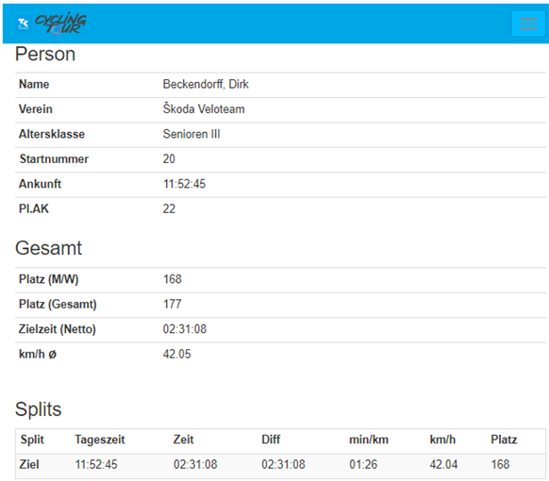Viewport: 549px width, 481px height.
Task: Click the average km/h value 42.05
Action: pos(176,355)
